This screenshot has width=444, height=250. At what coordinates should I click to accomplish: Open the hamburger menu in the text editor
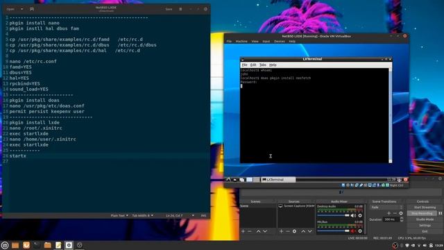pos(180,9)
